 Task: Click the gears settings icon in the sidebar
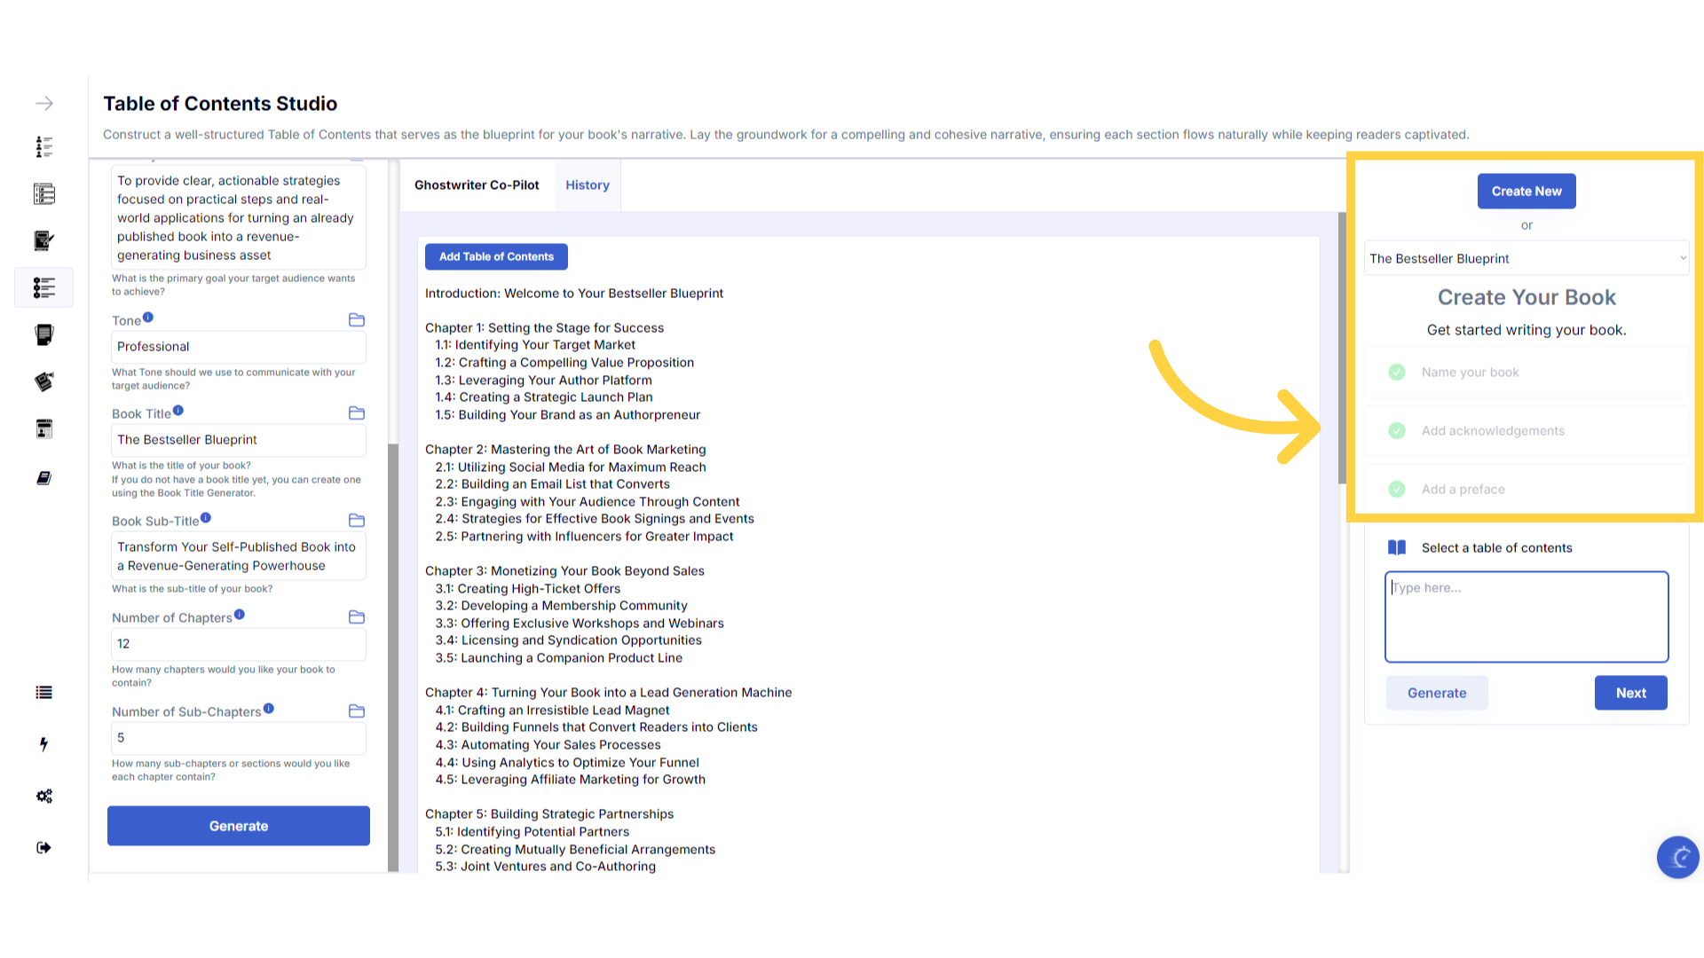44,796
